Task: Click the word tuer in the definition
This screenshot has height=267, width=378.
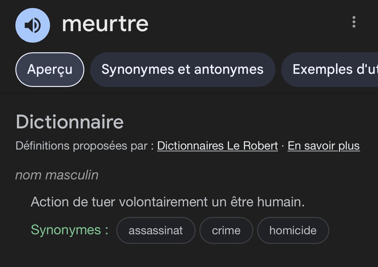Action: [103, 202]
